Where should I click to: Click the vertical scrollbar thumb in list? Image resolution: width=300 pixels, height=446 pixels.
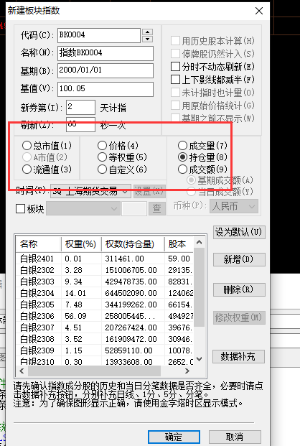200,287
